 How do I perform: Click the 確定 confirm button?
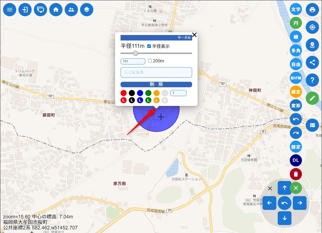[296, 92]
